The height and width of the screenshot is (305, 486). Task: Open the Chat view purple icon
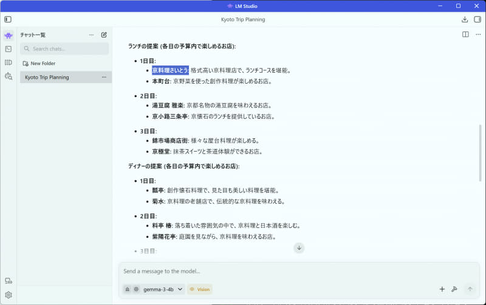(9, 36)
